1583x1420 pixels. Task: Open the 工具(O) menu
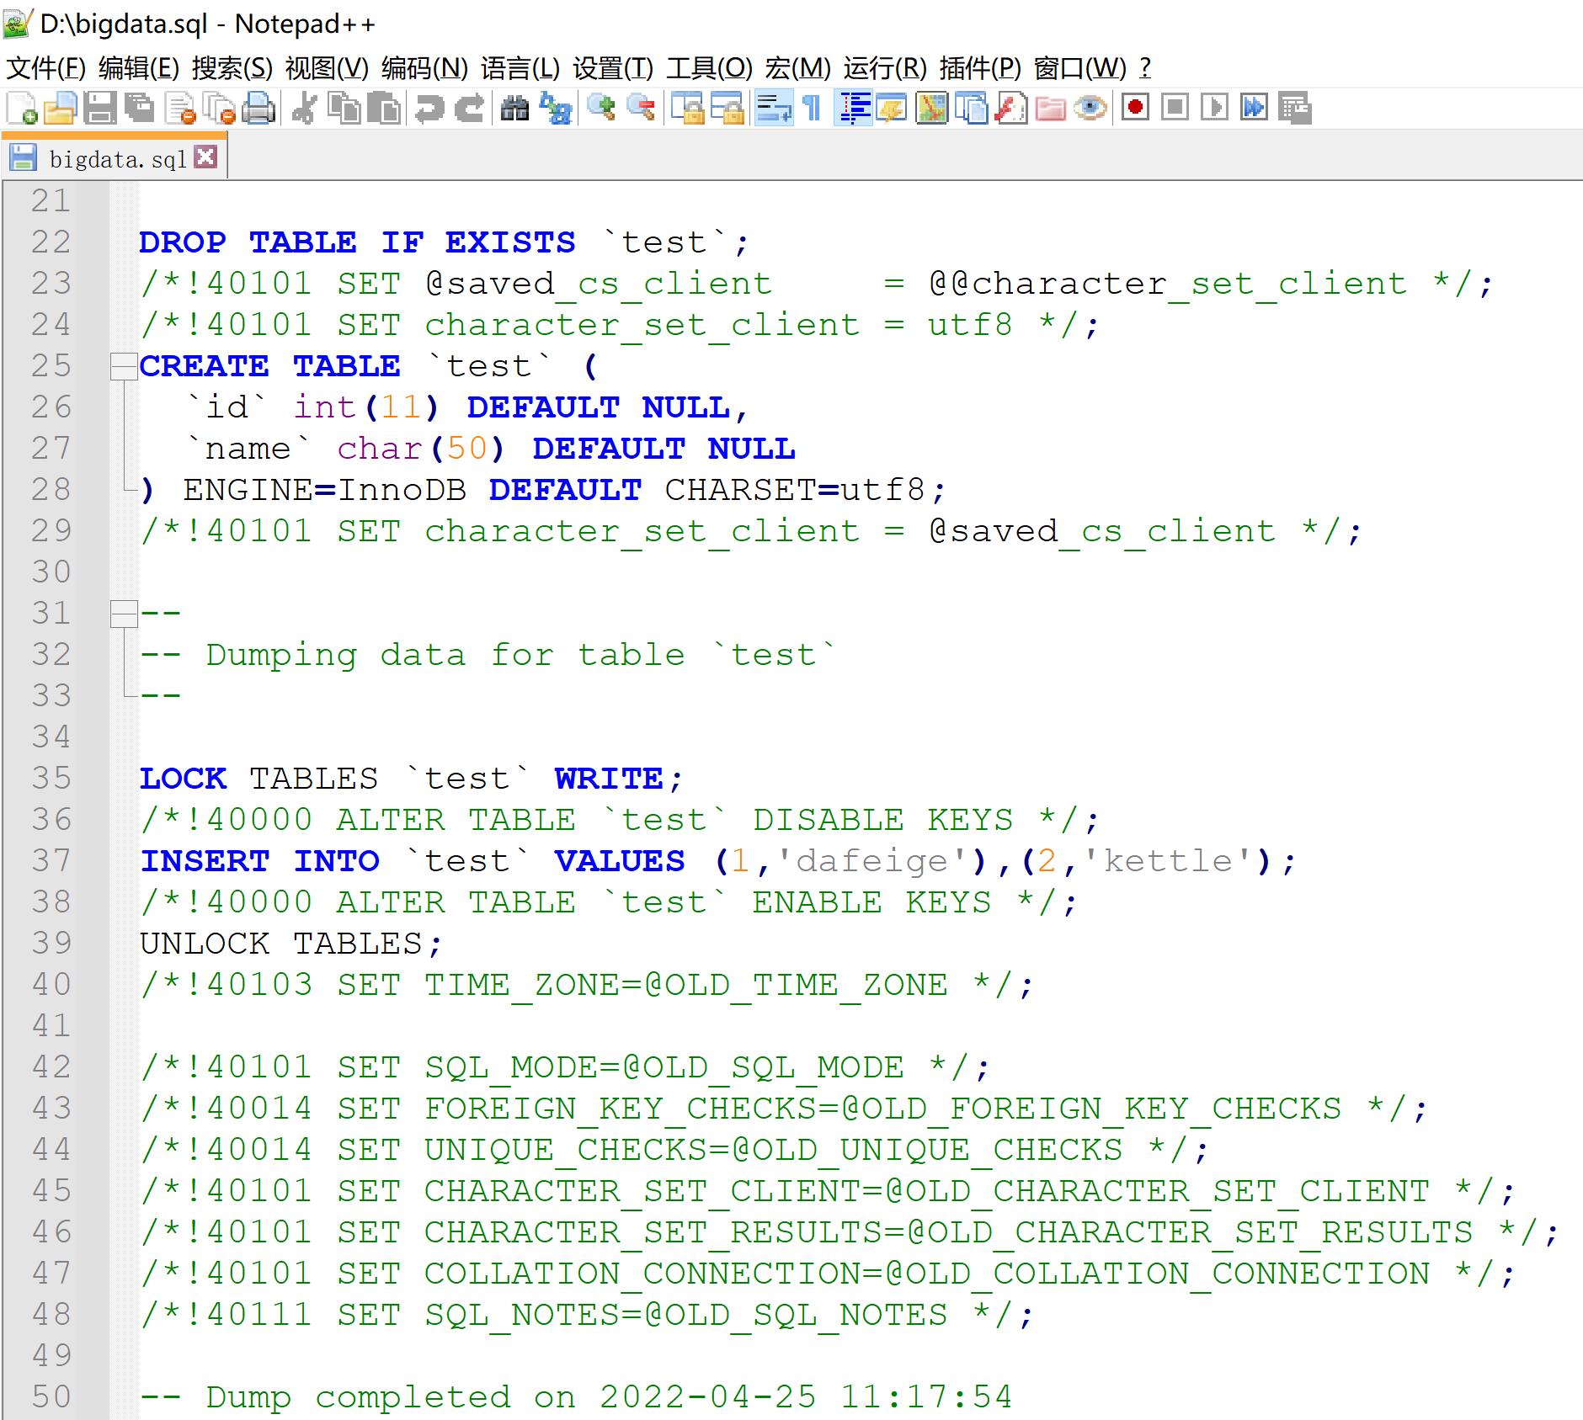[710, 68]
